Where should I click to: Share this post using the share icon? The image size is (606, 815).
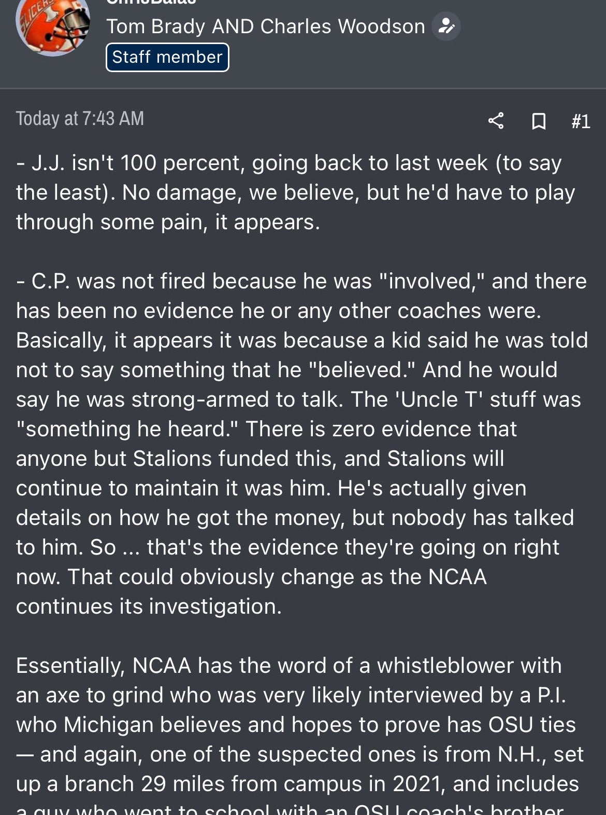point(496,121)
